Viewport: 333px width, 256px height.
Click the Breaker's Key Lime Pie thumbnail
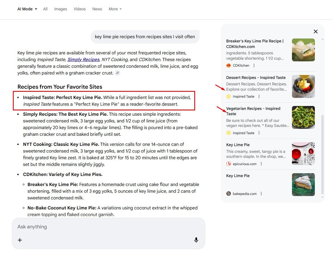click(303, 50)
